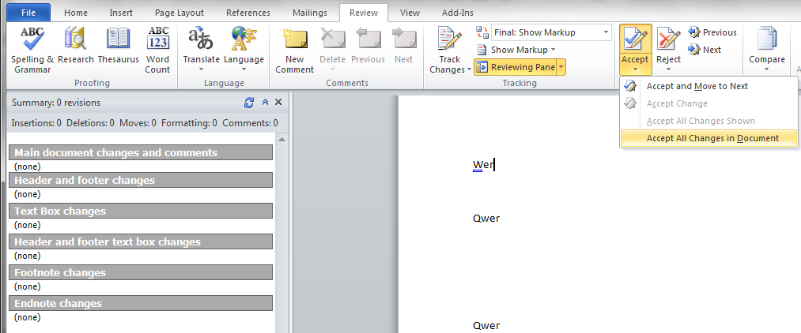Click the Accept changes icon
Screen dimensions: 801x333
point(635,39)
